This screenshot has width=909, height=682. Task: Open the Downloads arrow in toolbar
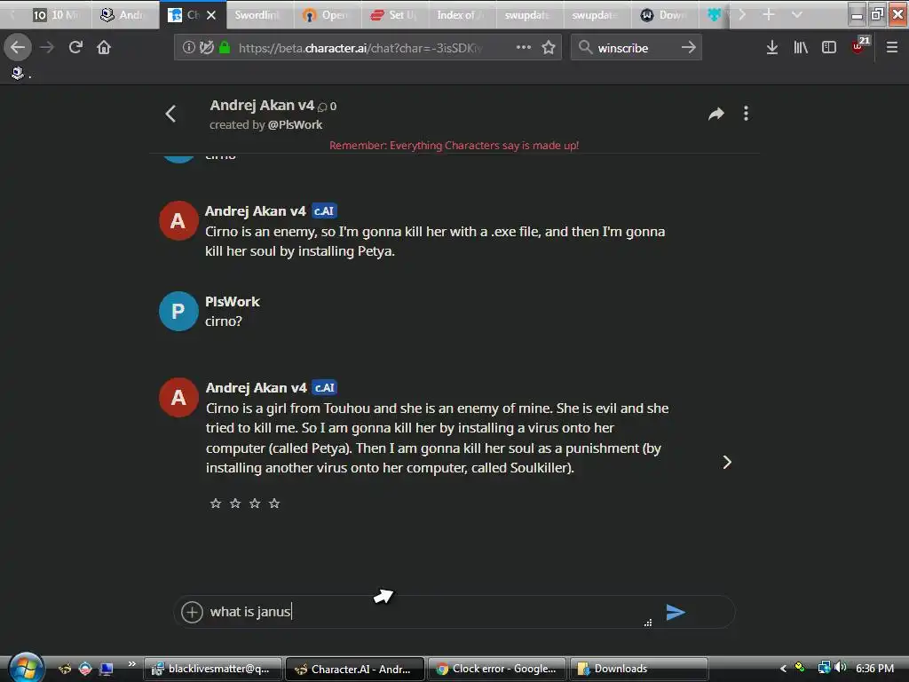(x=771, y=47)
